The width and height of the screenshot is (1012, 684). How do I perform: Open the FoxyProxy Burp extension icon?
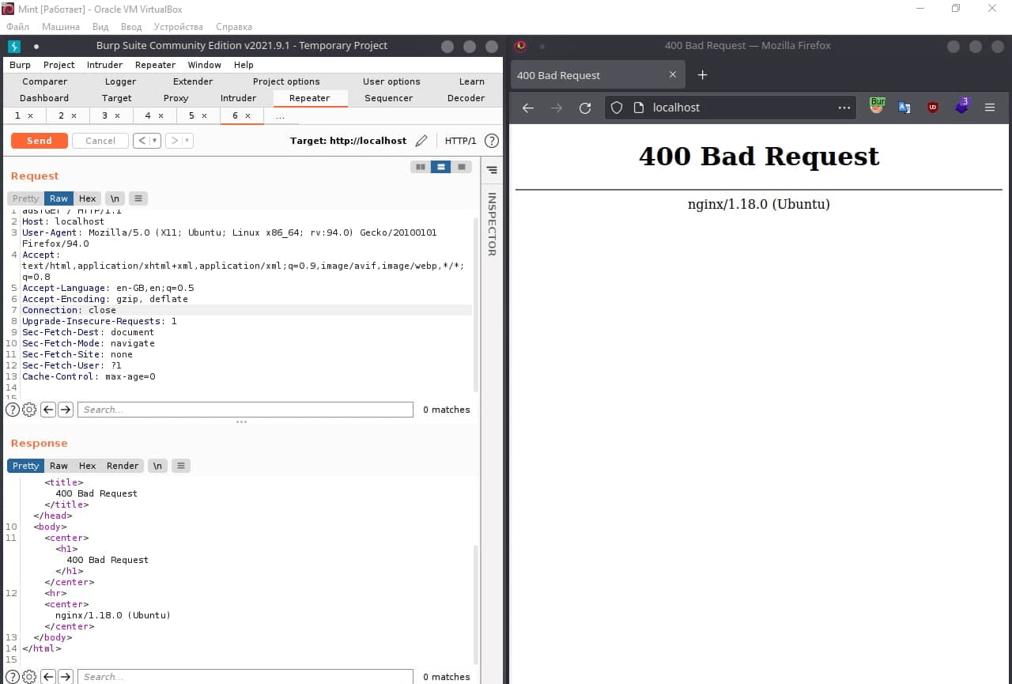(x=877, y=106)
